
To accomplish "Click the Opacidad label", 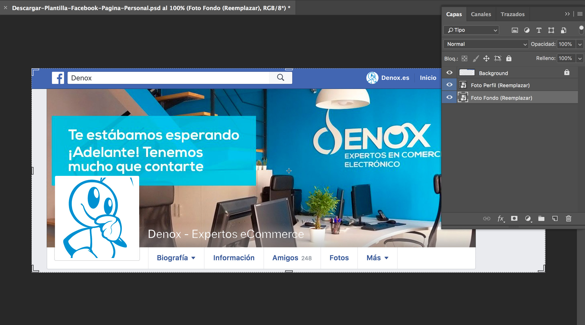I will point(543,44).
